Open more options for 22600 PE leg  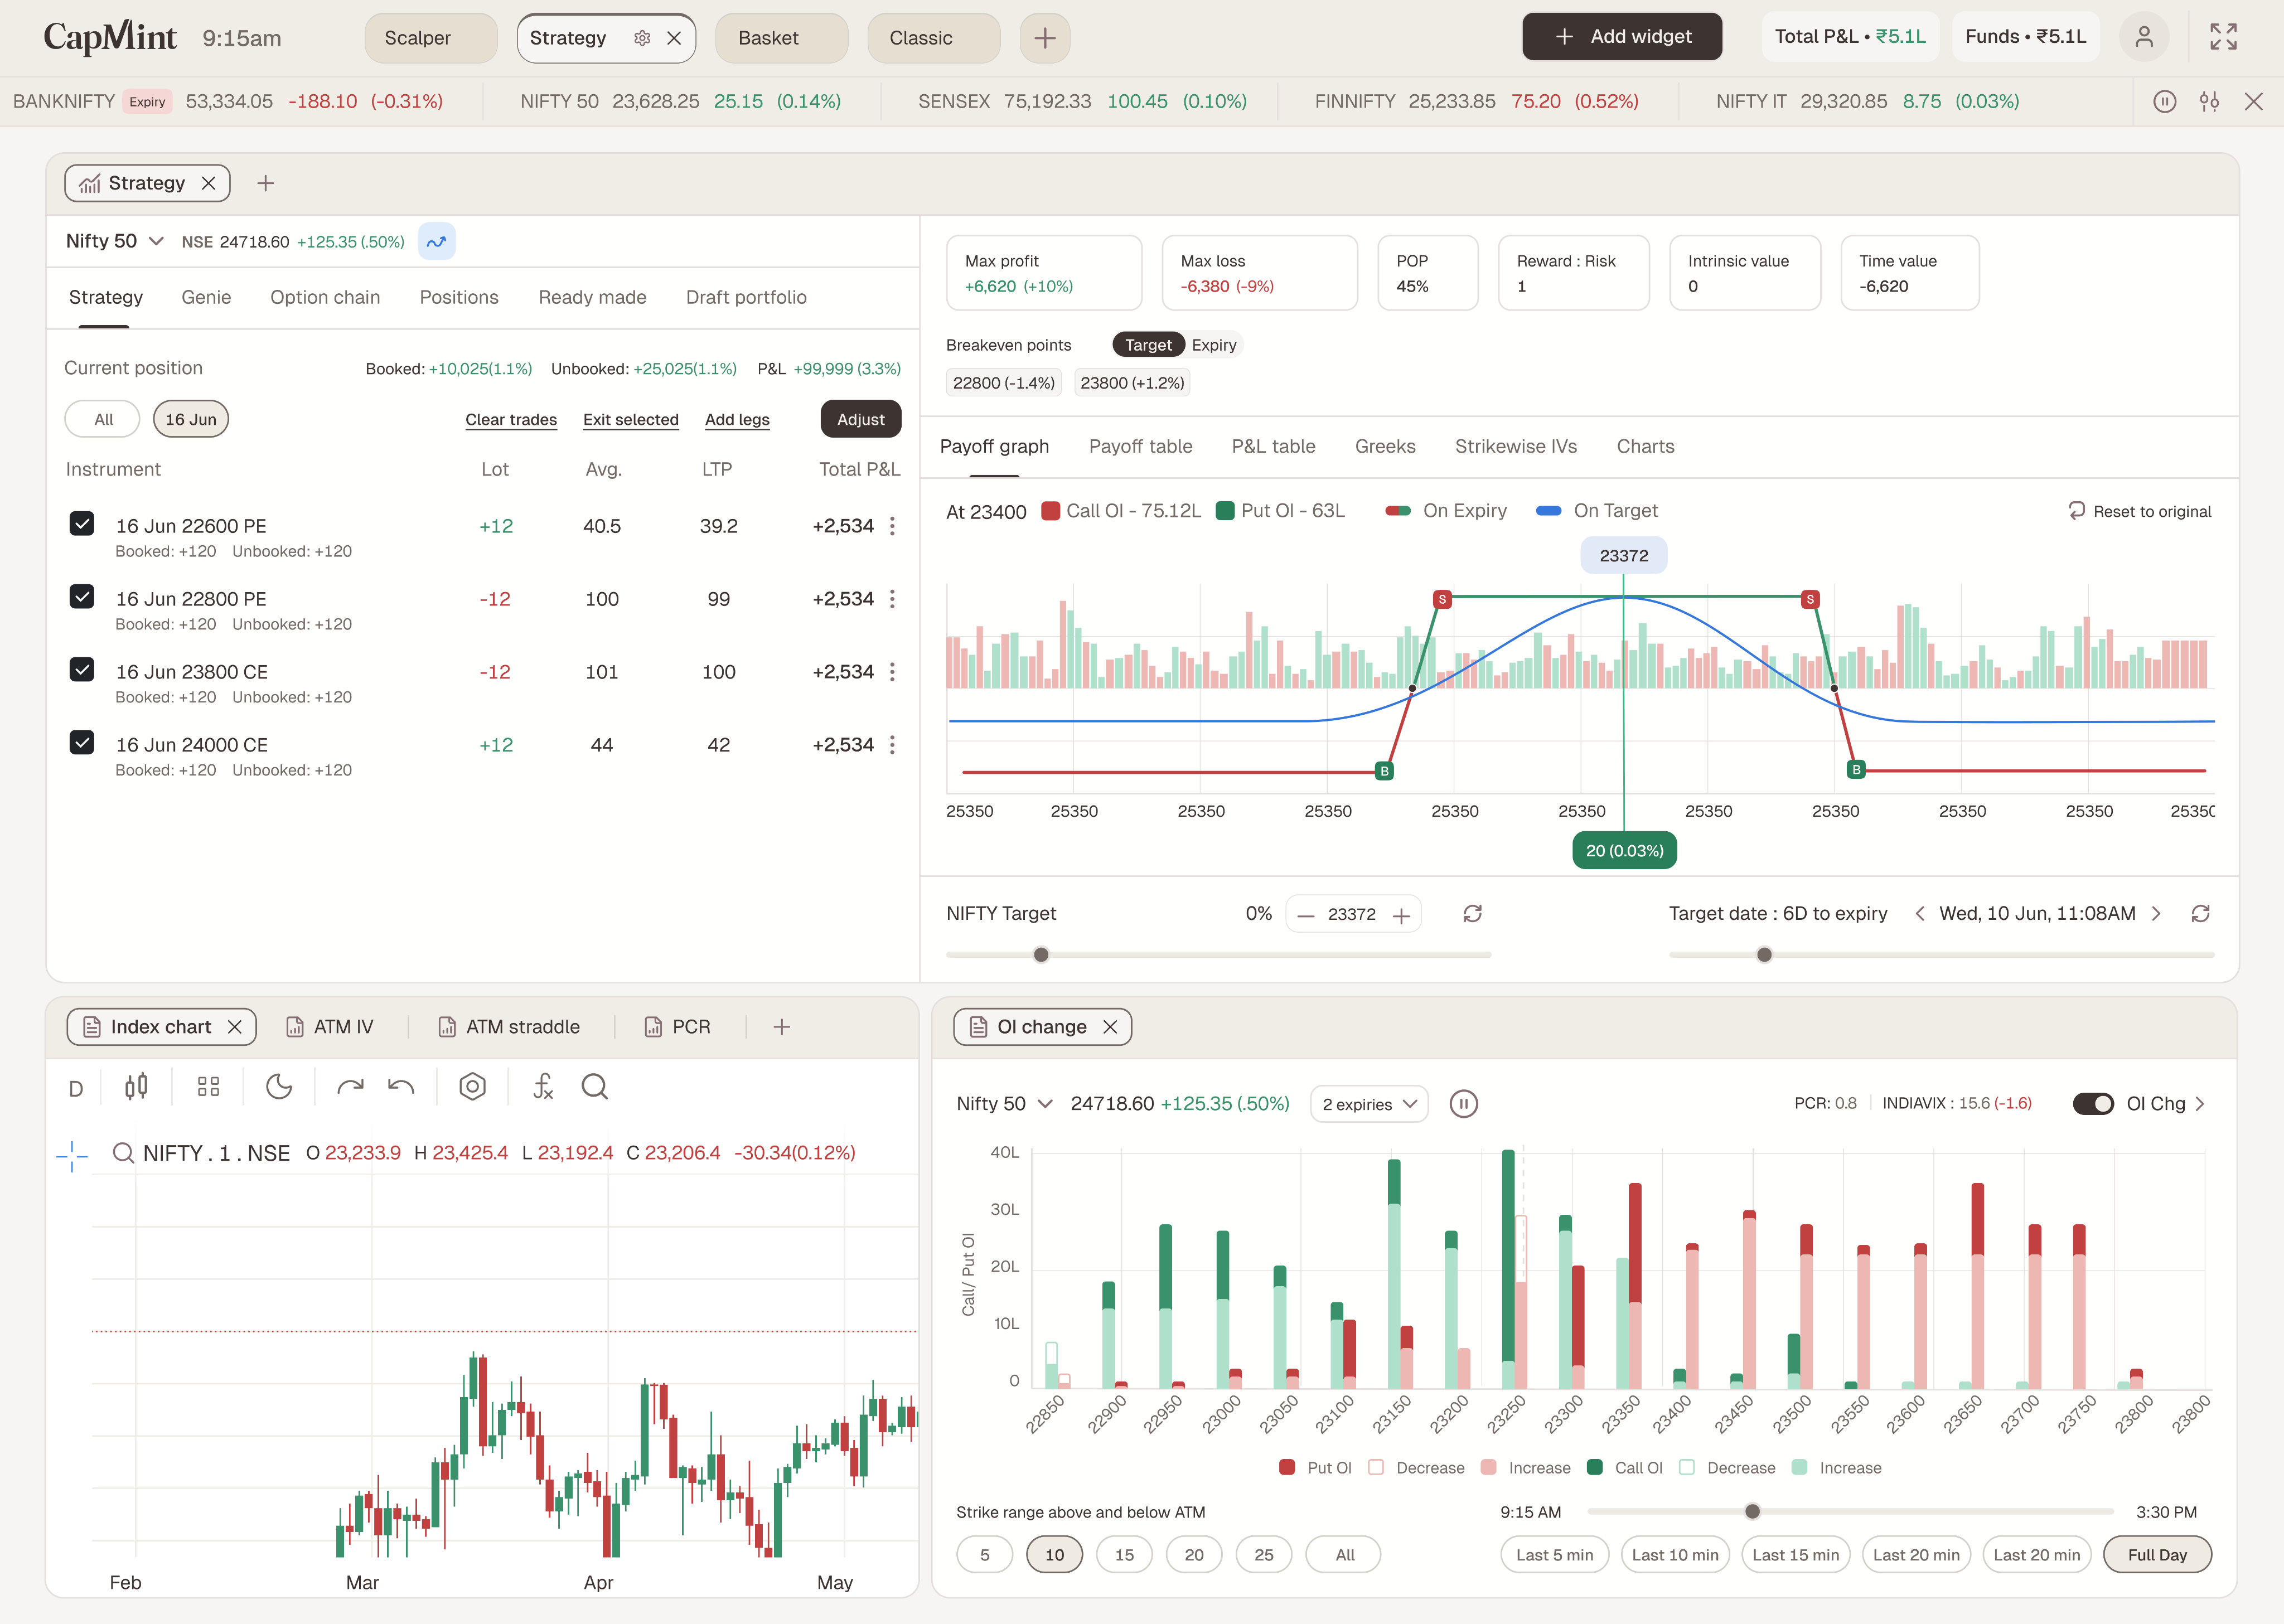click(892, 526)
